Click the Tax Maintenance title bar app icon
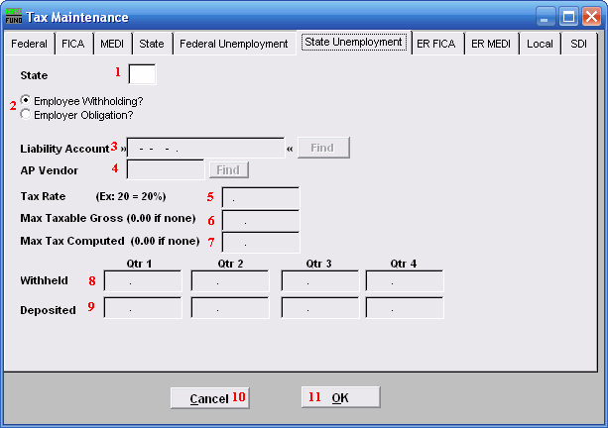The image size is (608, 428). (14, 17)
